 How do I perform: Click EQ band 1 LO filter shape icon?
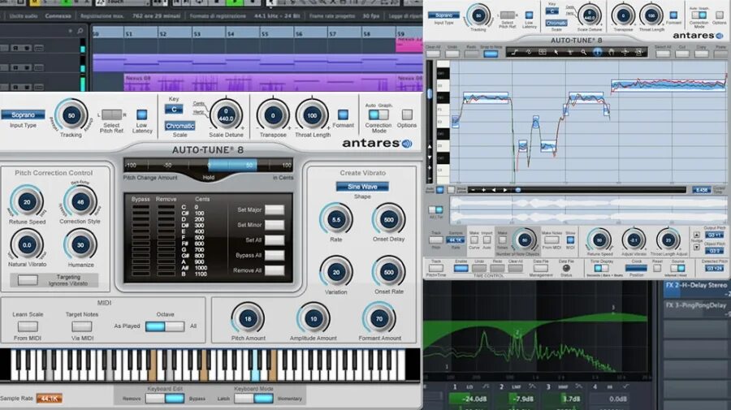click(486, 386)
